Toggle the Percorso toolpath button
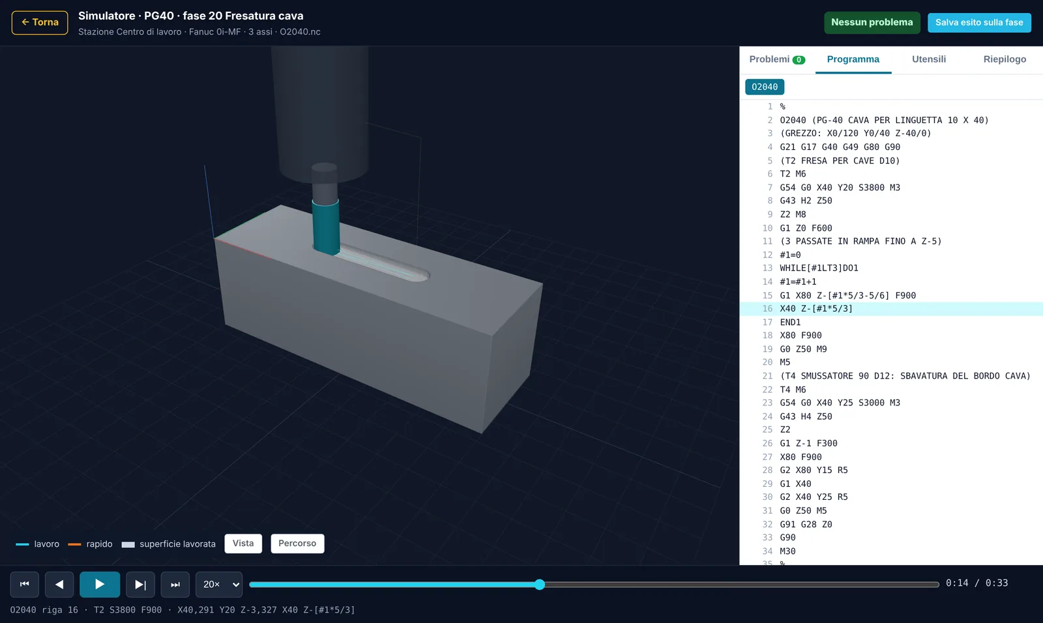The width and height of the screenshot is (1043, 623). (x=297, y=543)
